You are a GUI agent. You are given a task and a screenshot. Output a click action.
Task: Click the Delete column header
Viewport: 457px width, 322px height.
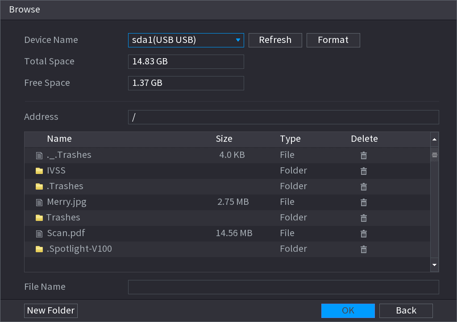(x=364, y=139)
